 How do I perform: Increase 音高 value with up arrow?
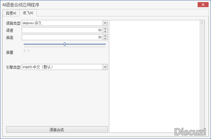(x=105, y=36)
